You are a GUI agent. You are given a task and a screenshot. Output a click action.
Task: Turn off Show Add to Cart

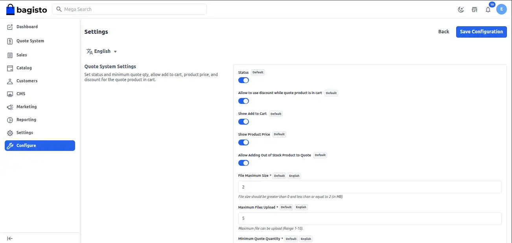pyautogui.click(x=243, y=122)
